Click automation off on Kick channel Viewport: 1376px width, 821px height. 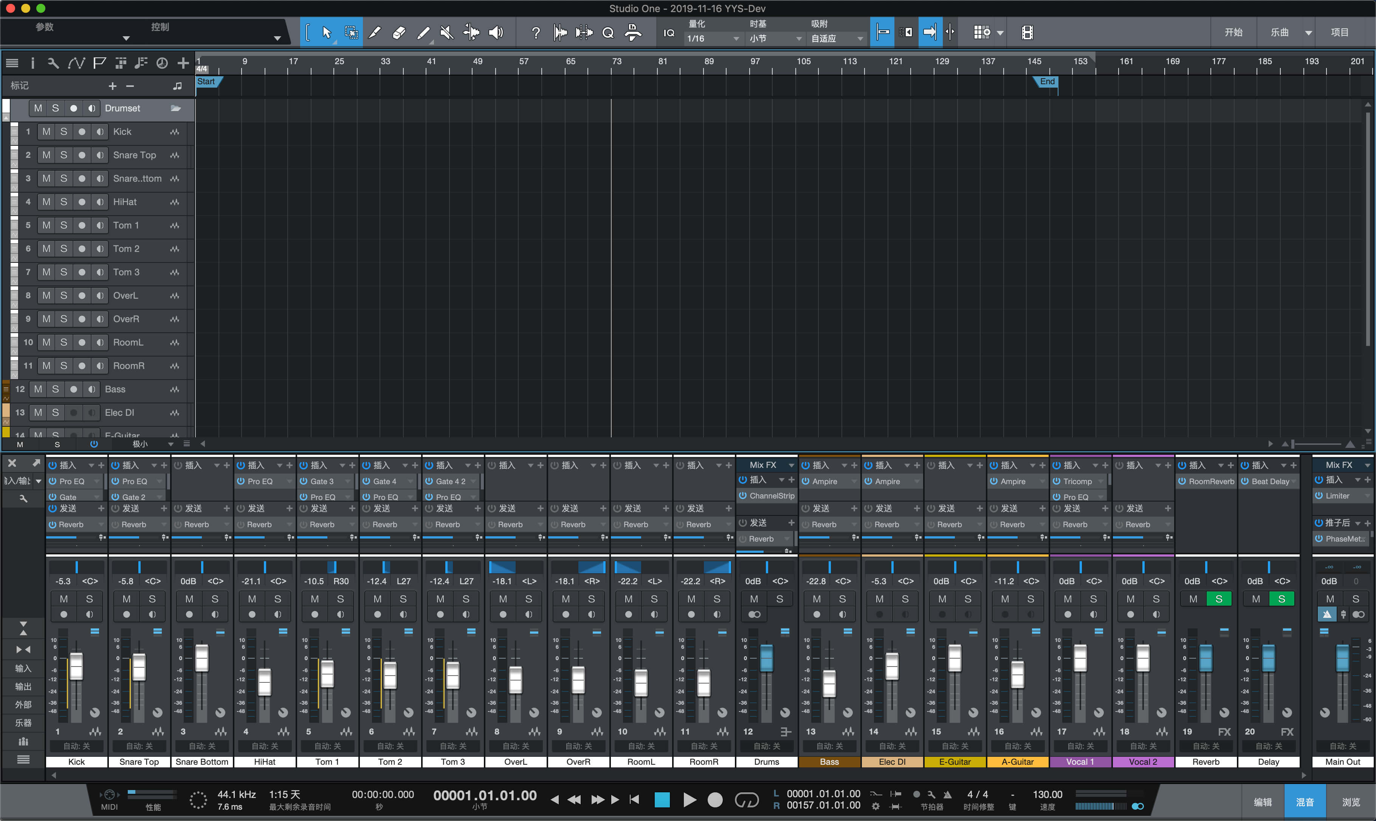(x=76, y=746)
